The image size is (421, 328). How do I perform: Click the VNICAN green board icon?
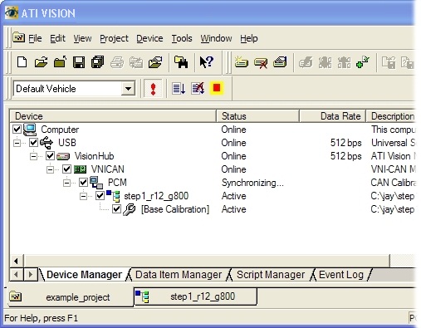click(x=81, y=169)
